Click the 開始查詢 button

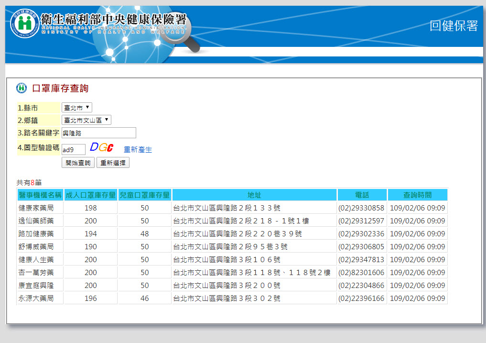(78, 163)
